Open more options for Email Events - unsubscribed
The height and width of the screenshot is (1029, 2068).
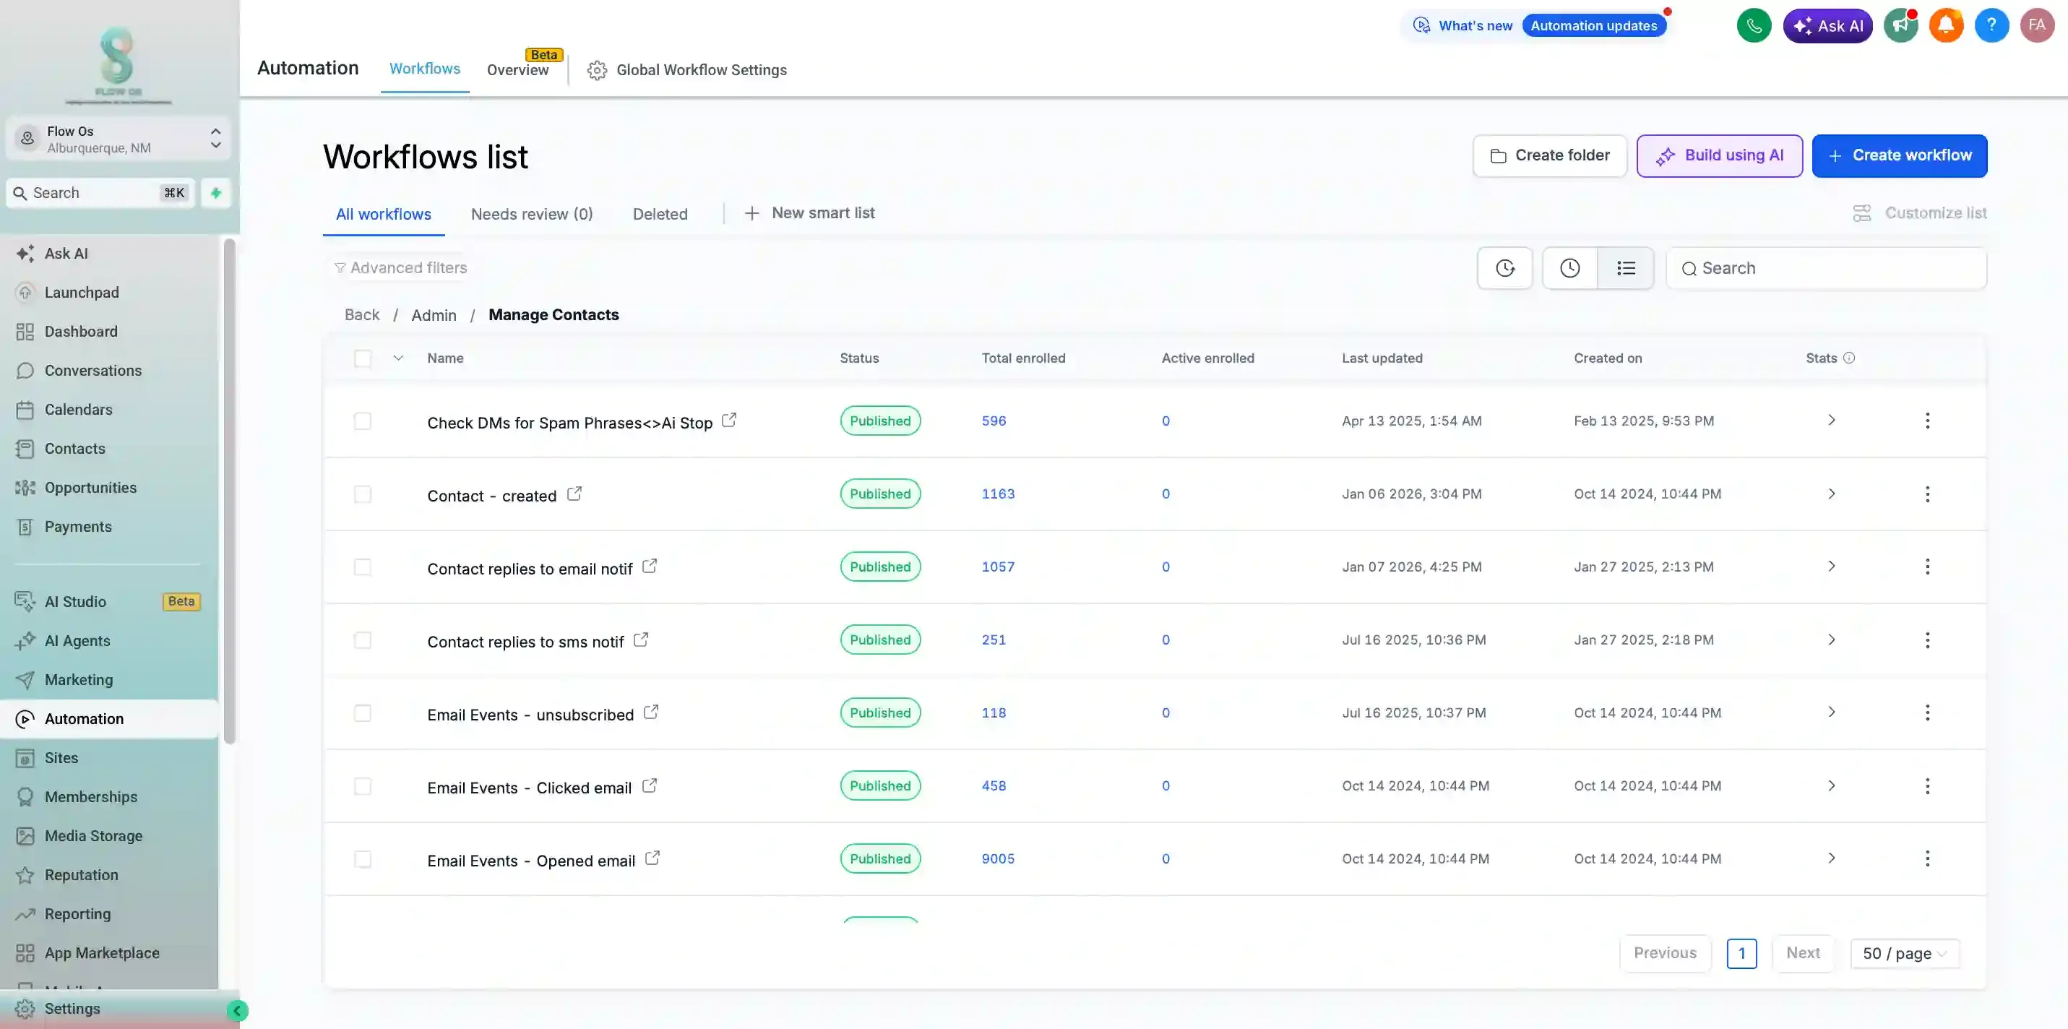(1926, 712)
